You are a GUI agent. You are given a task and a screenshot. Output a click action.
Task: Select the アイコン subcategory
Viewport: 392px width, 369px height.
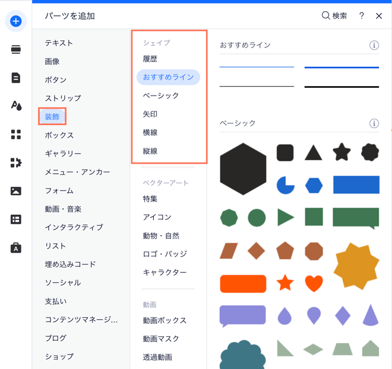157,217
